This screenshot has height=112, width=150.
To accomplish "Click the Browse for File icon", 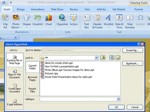I will coord(118,58).
